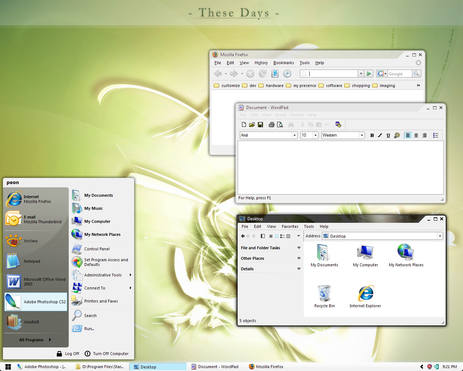Click Windows Start button on taskbar
The width and height of the screenshot is (463, 371).
[x=8, y=367]
